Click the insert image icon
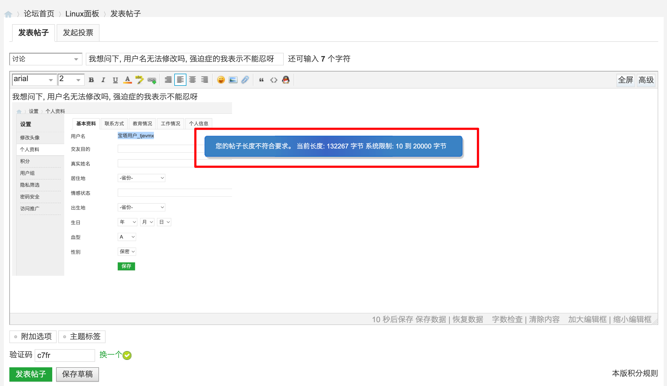Screen dimensions: 667x386 [x=233, y=80]
